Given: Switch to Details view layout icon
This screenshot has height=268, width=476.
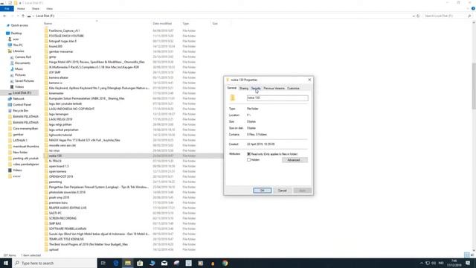Looking at the screenshot, I should [x=467, y=255].
